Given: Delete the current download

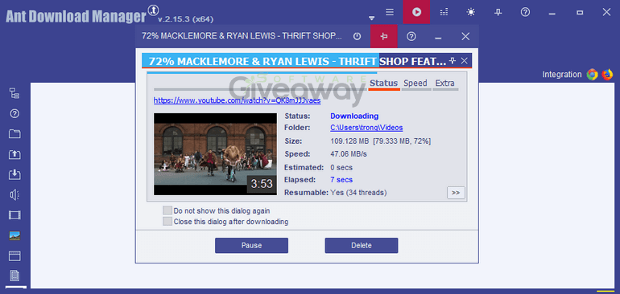Looking at the screenshot, I should 362,246.
